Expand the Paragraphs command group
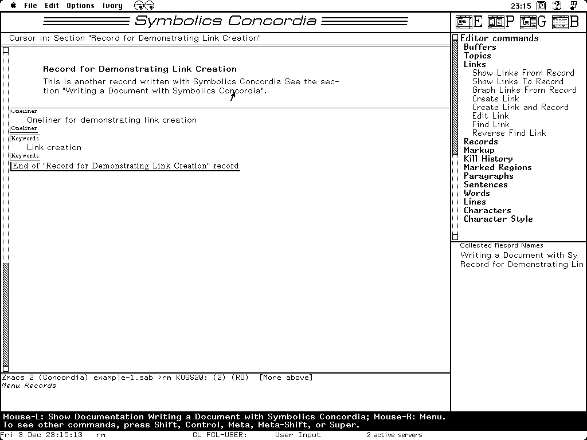The height and width of the screenshot is (440, 587). click(488, 176)
